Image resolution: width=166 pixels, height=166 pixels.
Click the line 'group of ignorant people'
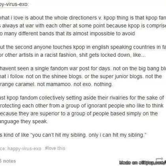(x=82, y=106)
